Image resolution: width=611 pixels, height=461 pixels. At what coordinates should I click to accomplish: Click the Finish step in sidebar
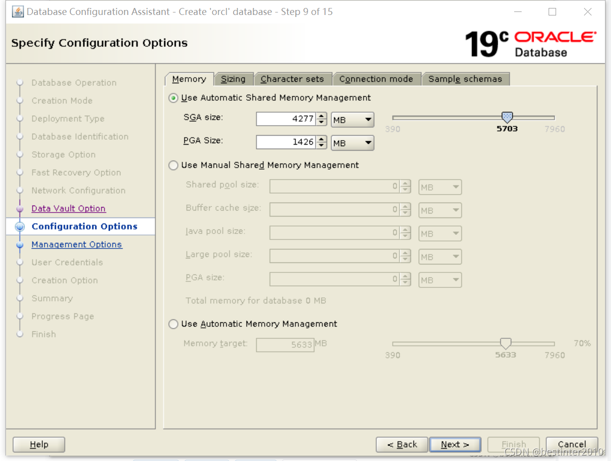43,334
